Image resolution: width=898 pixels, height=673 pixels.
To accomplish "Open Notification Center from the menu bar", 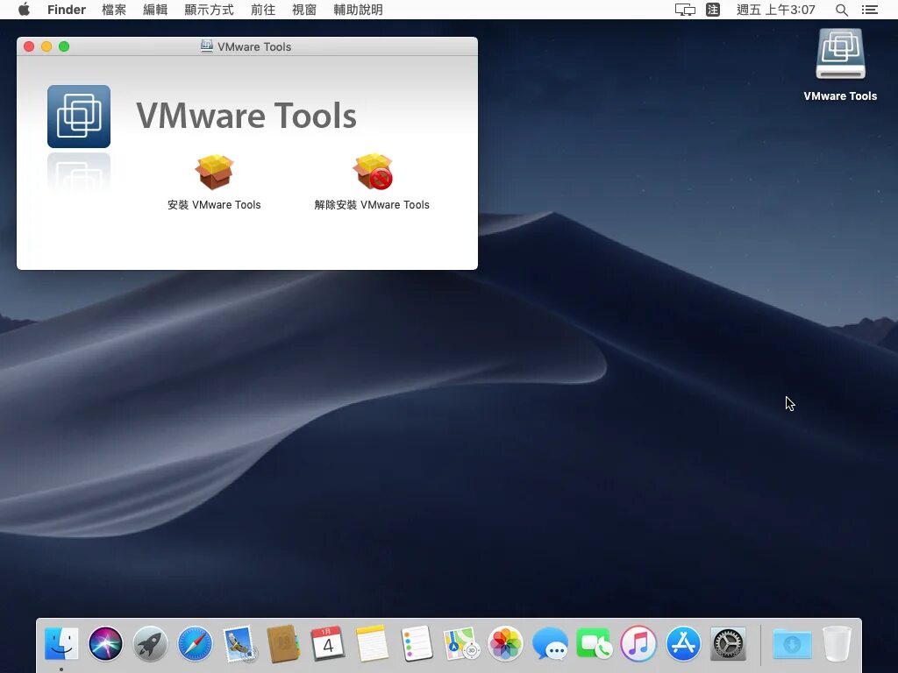I will click(870, 11).
